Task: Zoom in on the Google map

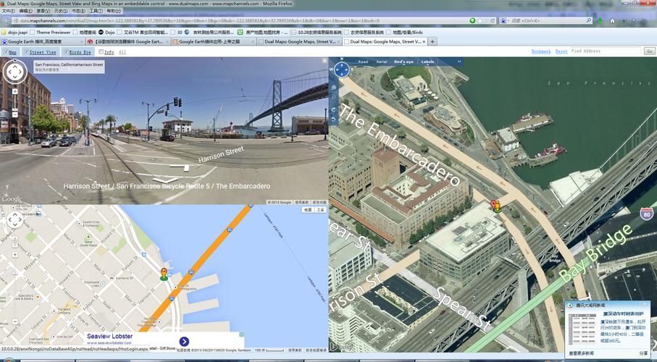Action: click(x=15, y=254)
